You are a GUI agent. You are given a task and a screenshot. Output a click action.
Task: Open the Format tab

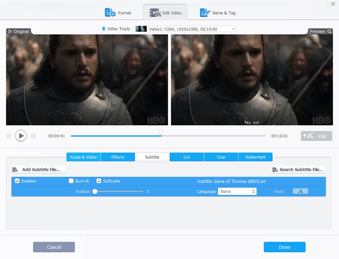pos(118,13)
